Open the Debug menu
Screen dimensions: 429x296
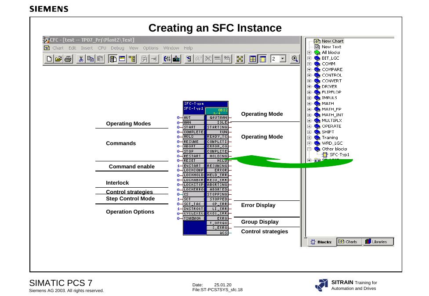click(x=117, y=48)
